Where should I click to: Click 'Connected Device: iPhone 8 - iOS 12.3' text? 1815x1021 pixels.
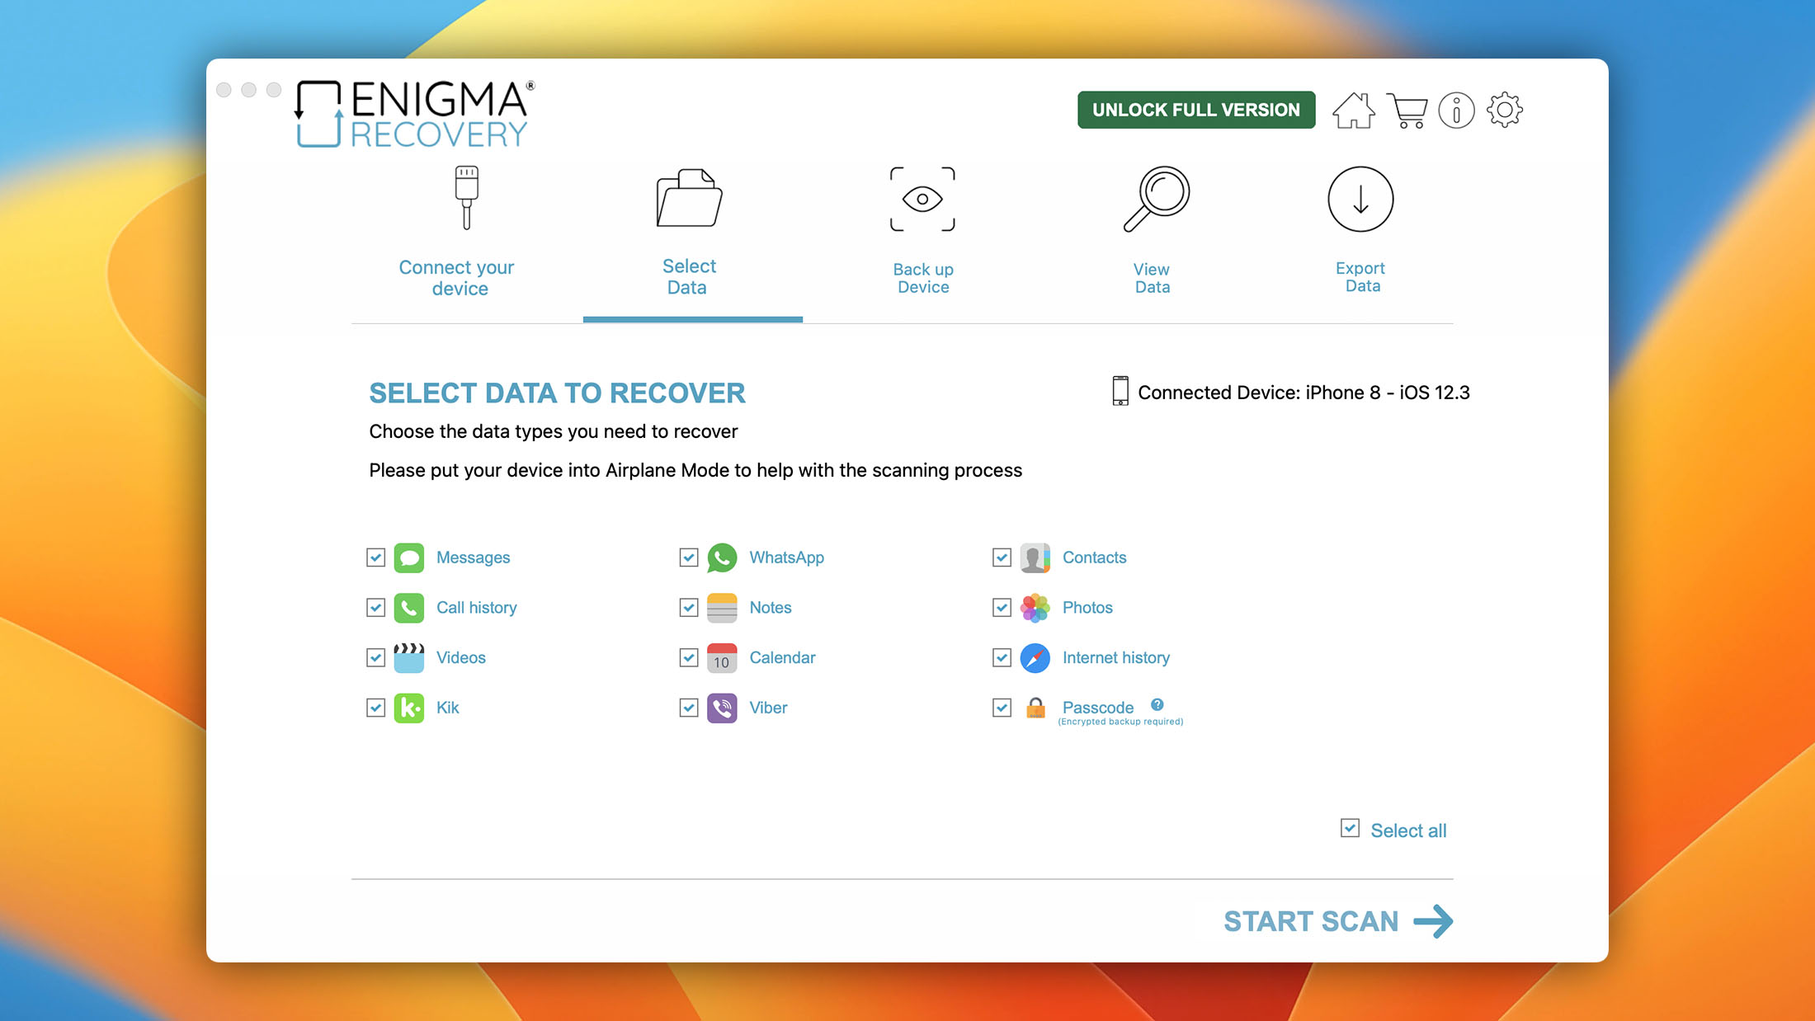tap(1303, 393)
